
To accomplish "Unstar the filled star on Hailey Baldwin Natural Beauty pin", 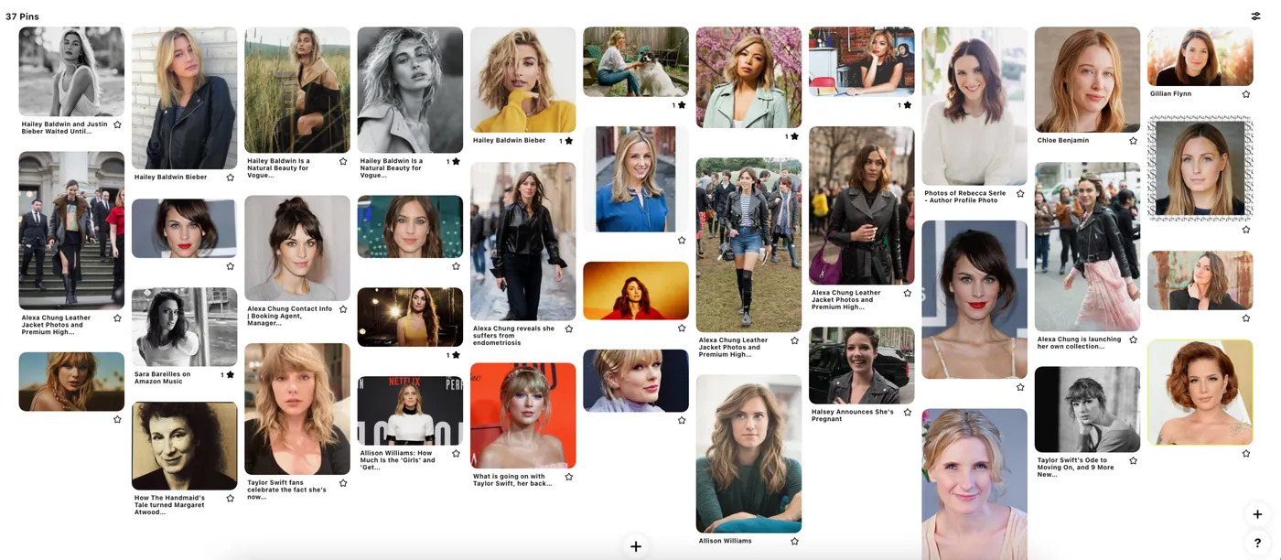I will coord(456,161).
